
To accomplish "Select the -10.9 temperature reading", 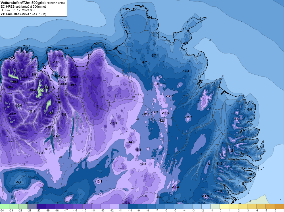I will coord(219,191).
